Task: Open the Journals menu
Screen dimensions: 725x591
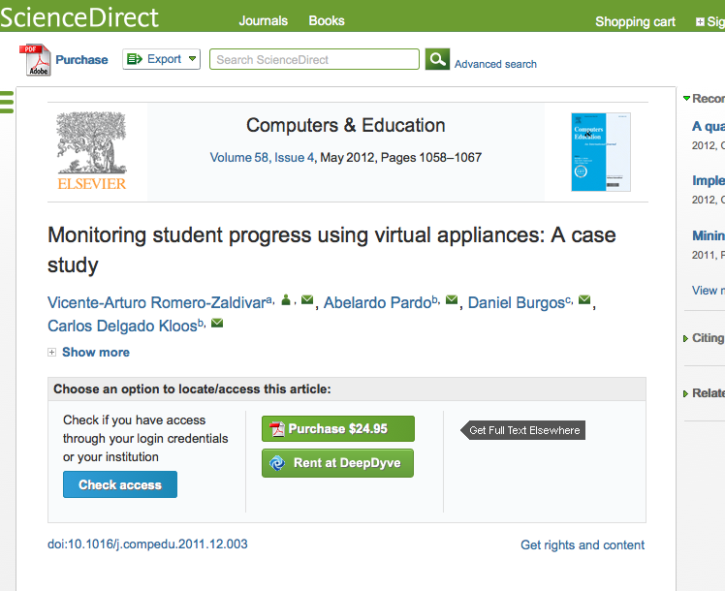Action: (264, 20)
